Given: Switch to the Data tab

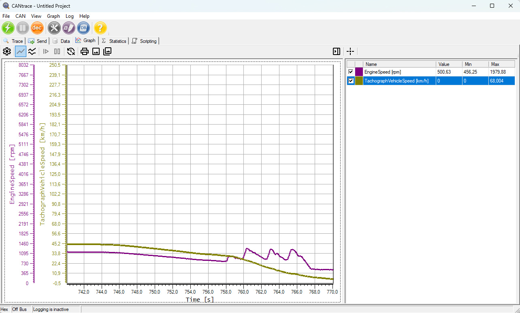Looking at the screenshot, I should pyautogui.click(x=62, y=41).
